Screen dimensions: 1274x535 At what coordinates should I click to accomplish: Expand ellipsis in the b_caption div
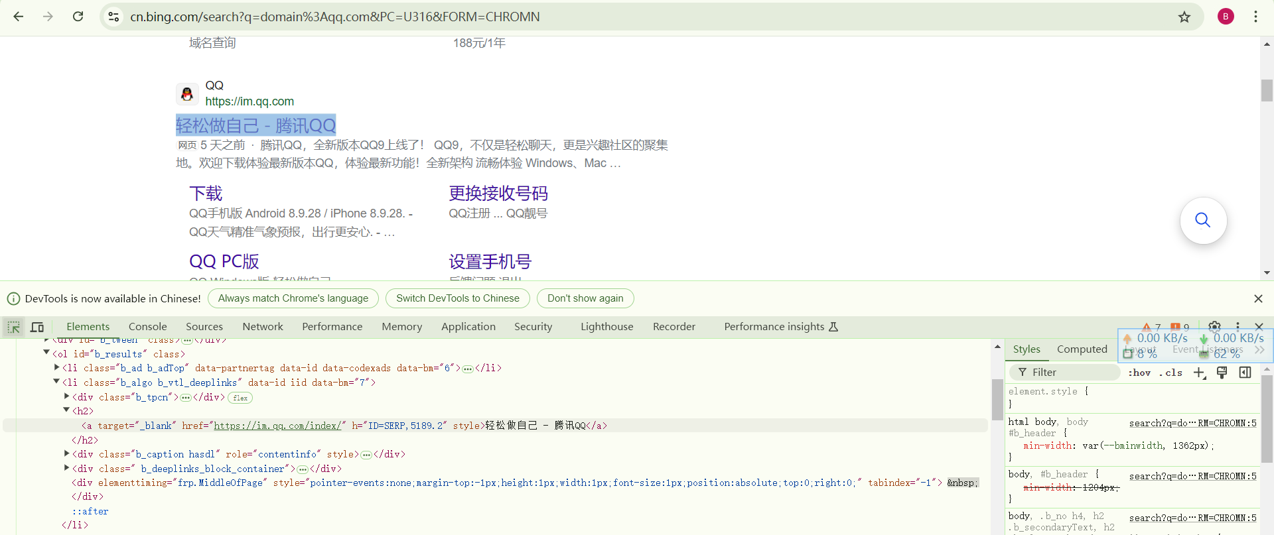pos(366,455)
